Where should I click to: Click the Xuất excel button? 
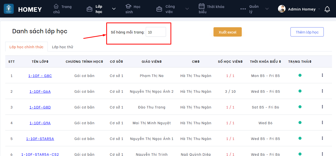(227, 32)
